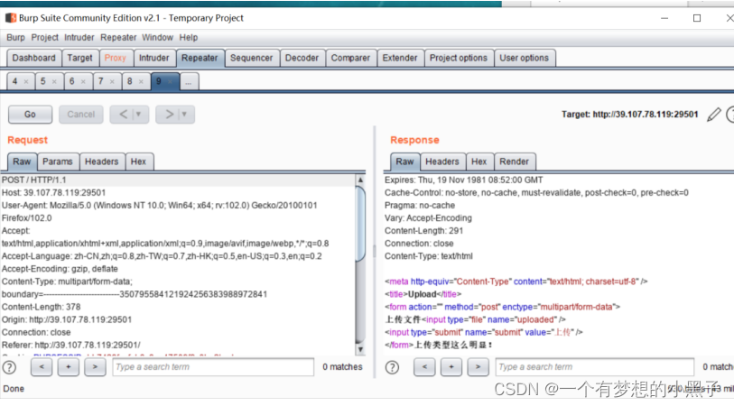Click the Burp Suite logo icon

(x=11, y=18)
